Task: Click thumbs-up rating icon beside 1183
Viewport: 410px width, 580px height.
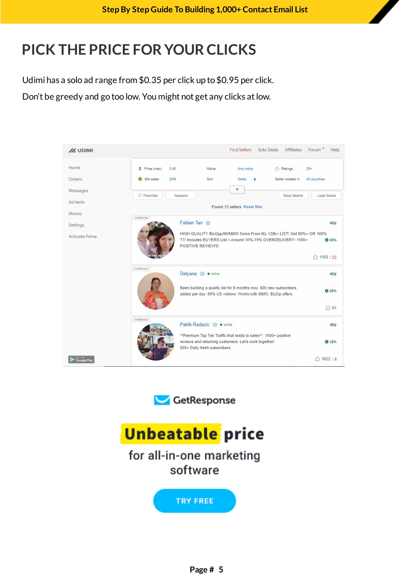Action: tap(316, 257)
